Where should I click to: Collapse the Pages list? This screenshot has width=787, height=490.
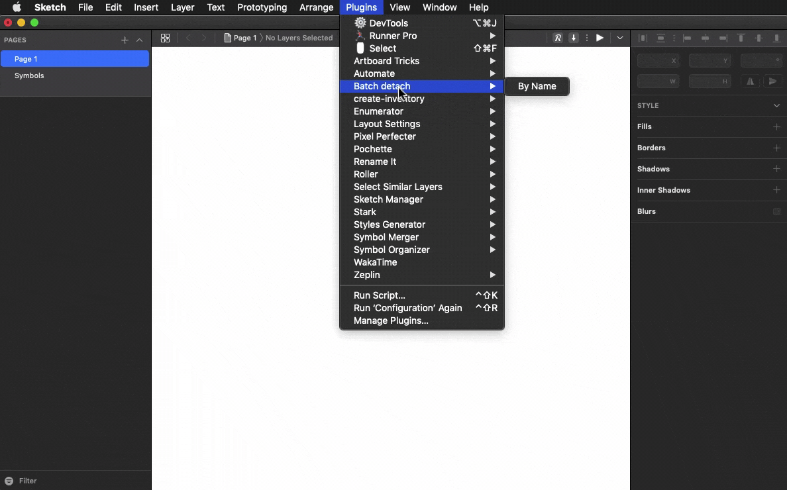click(140, 40)
